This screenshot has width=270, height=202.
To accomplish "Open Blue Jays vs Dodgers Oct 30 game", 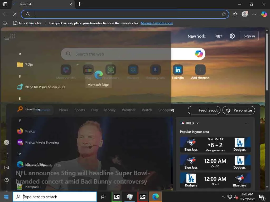I will click(x=215, y=163).
